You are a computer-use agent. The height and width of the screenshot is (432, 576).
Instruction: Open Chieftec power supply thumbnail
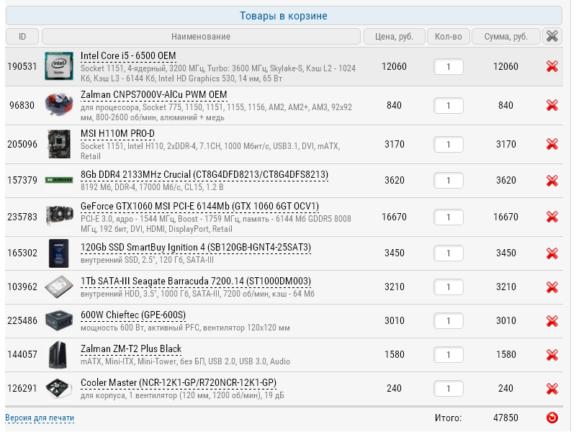(59, 320)
